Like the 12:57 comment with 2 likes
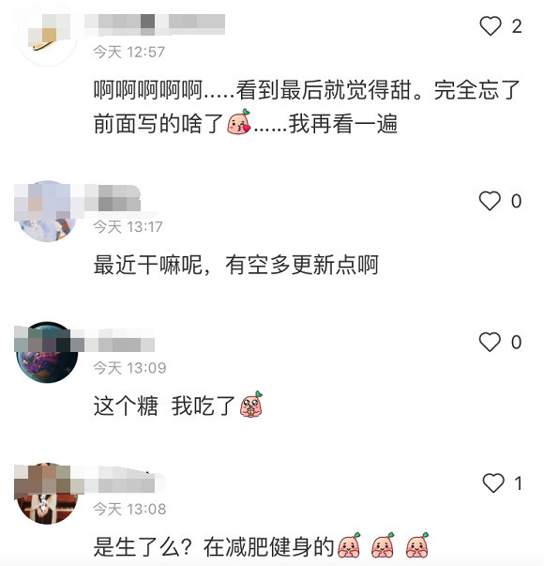Viewport: 544px width, 566px height. click(491, 26)
